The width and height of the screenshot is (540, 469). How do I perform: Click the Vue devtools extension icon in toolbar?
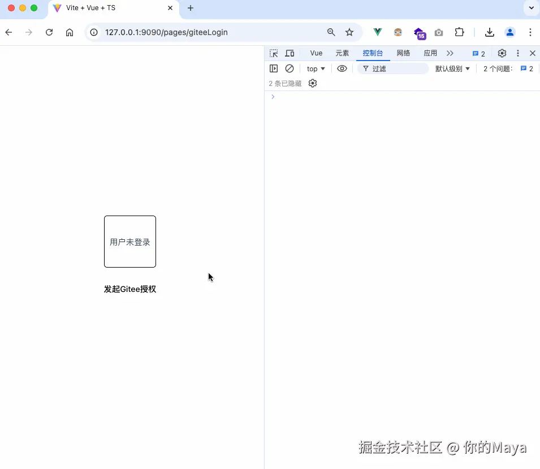coord(377,32)
